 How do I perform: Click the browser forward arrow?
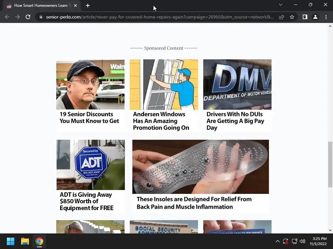point(18,17)
